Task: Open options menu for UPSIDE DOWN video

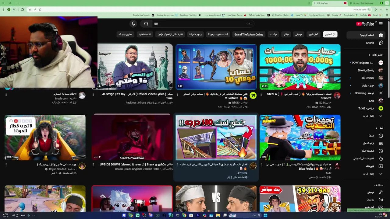Action: (93, 165)
